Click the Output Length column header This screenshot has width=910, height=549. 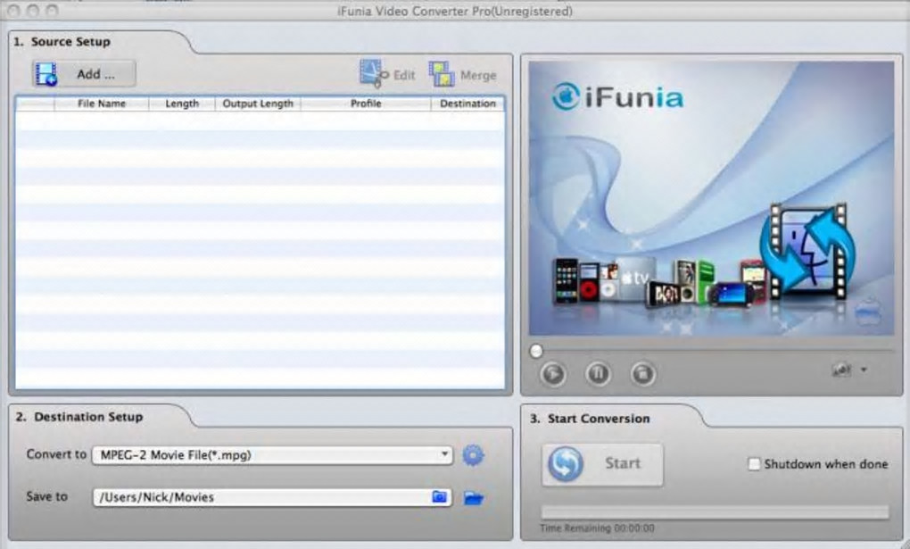tap(258, 104)
